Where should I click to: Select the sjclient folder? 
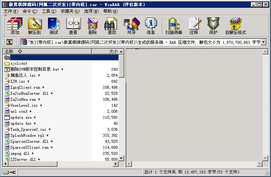click(19, 64)
